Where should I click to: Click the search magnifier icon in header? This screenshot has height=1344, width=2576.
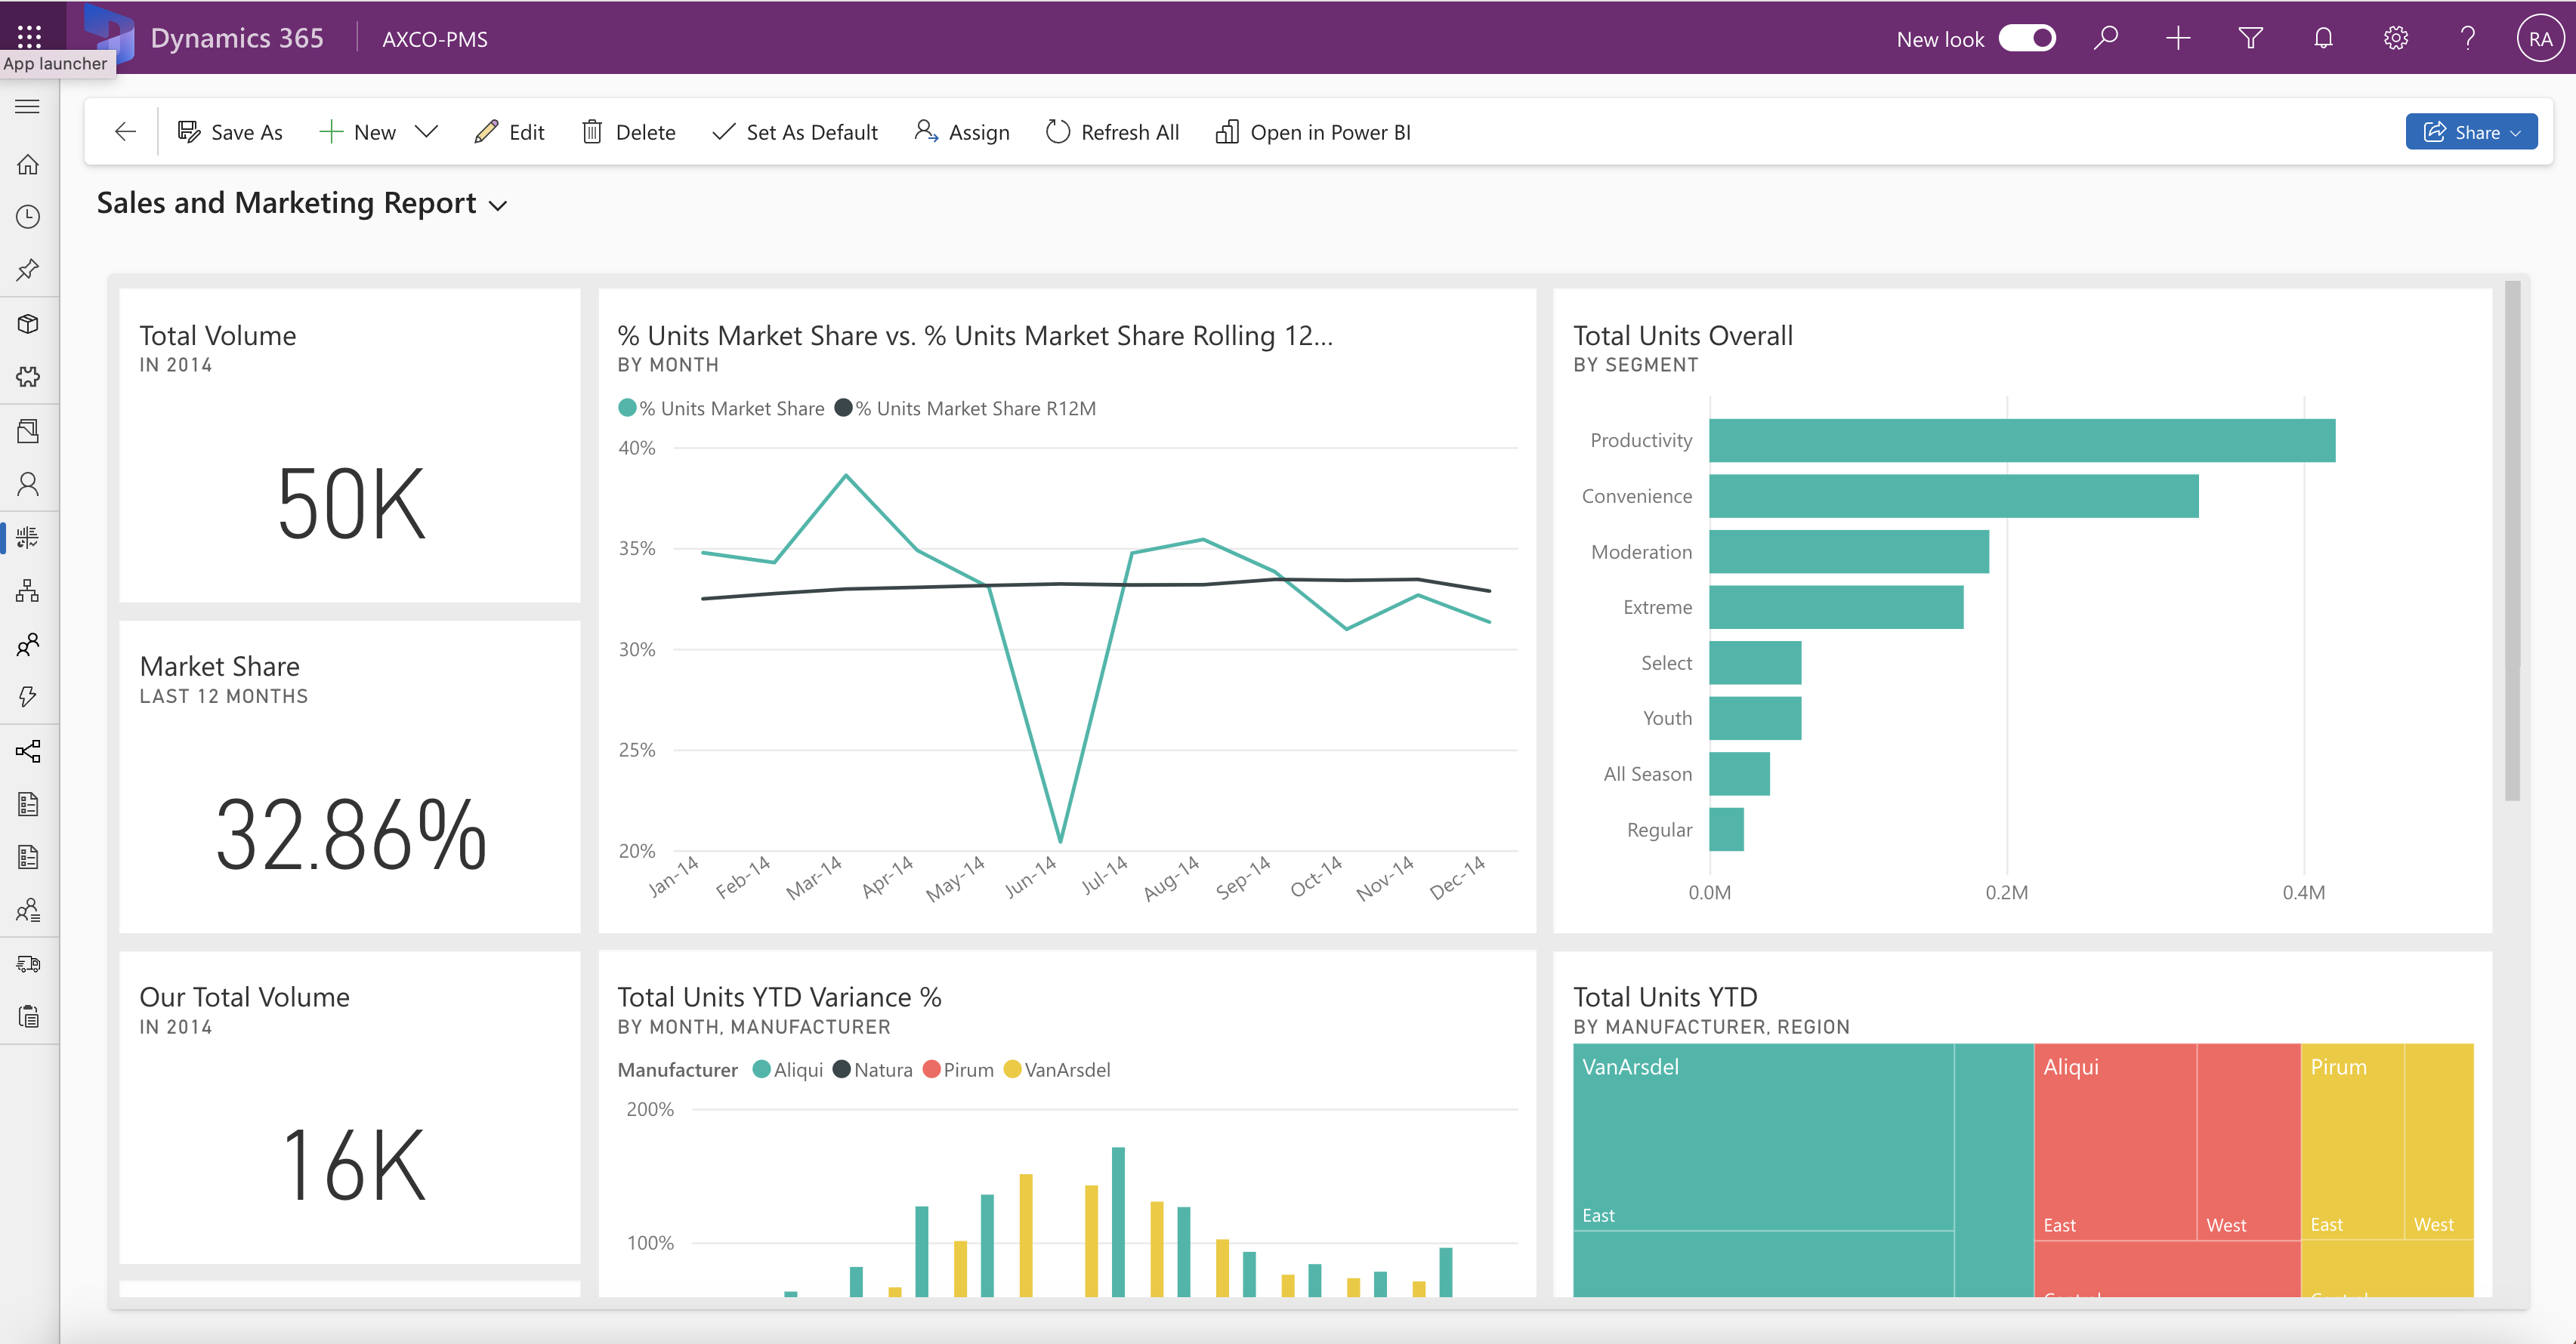click(x=2106, y=38)
